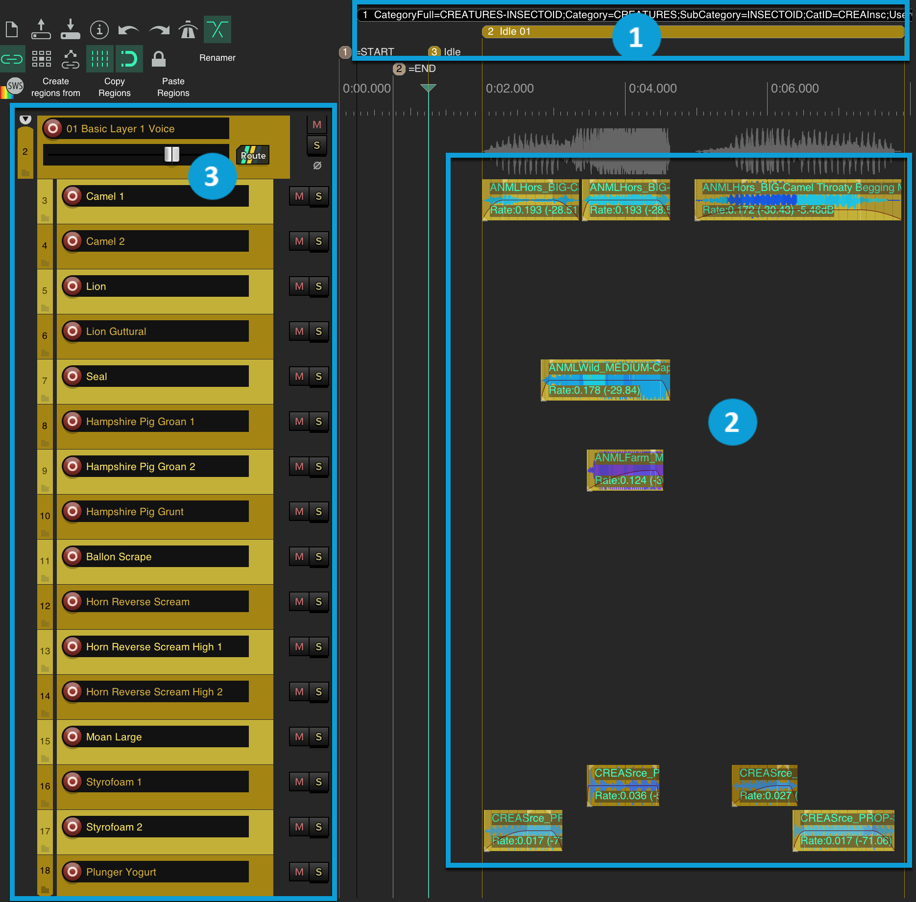Click the volume fader on track 01
This screenshot has height=902, width=916.
click(x=172, y=155)
